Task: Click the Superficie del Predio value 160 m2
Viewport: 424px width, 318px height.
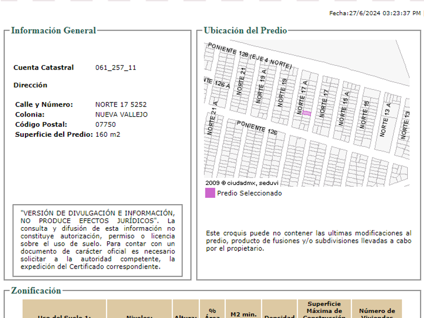Action: [108, 134]
